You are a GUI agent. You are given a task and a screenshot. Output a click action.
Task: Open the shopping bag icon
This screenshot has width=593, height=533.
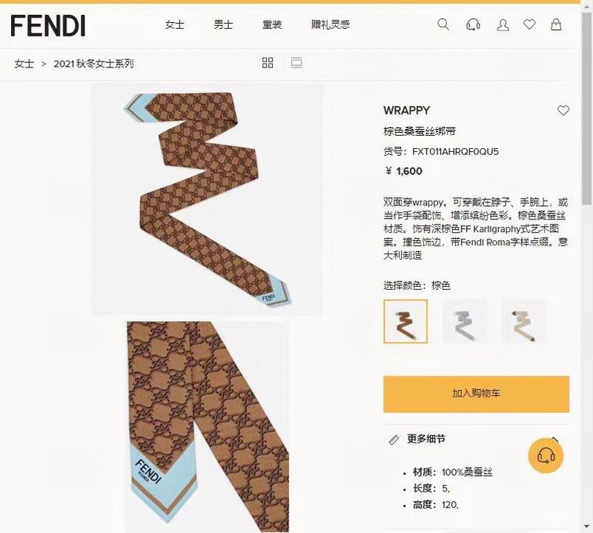coord(555,24)
